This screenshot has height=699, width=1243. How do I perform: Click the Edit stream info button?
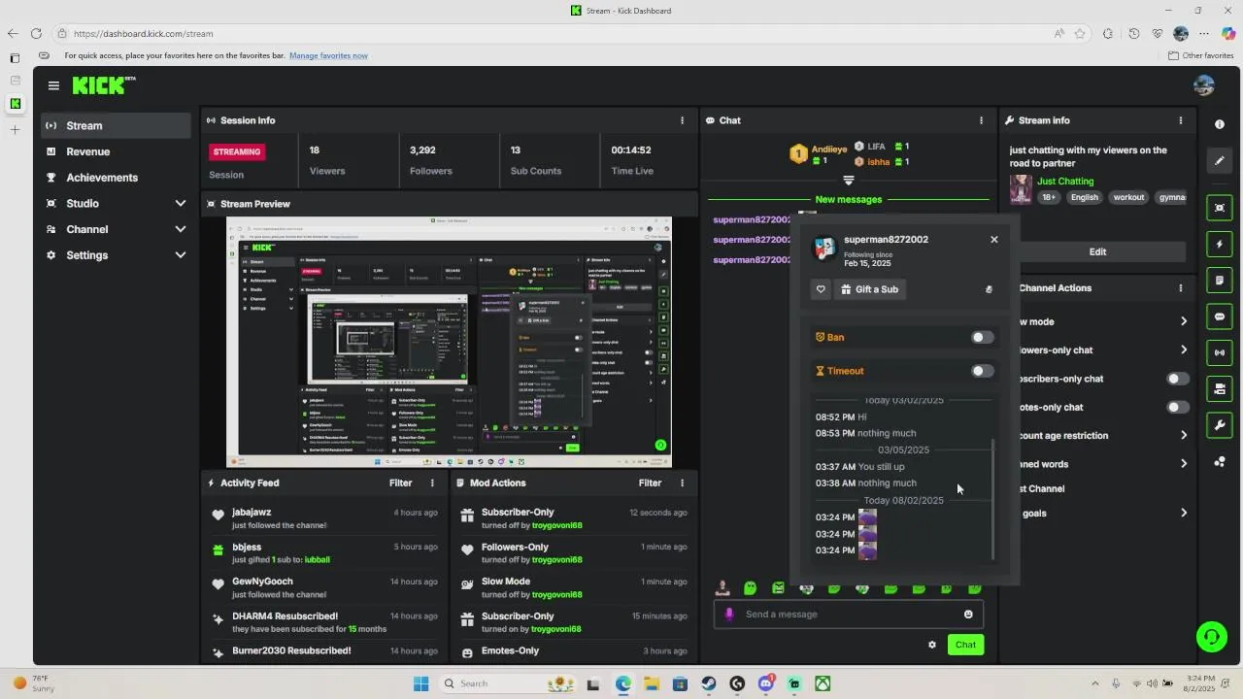pos(1097,251)
